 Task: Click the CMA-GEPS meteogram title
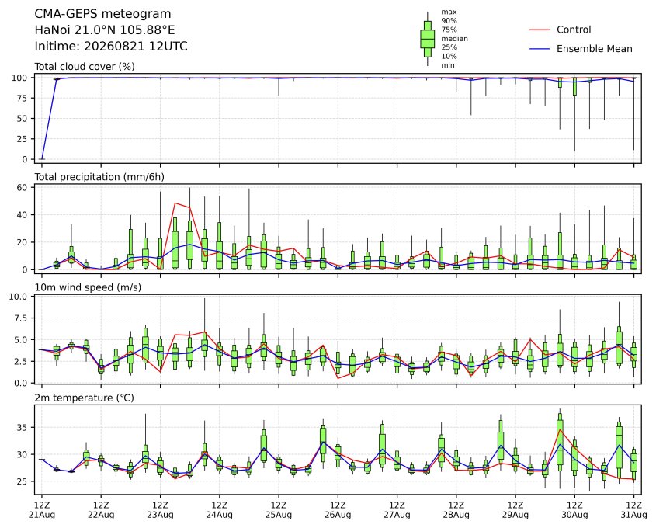(102, 14)
